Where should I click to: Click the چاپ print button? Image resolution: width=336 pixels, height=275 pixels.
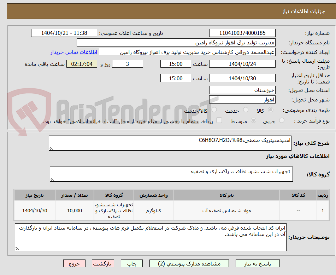click(x=132, y=263)
